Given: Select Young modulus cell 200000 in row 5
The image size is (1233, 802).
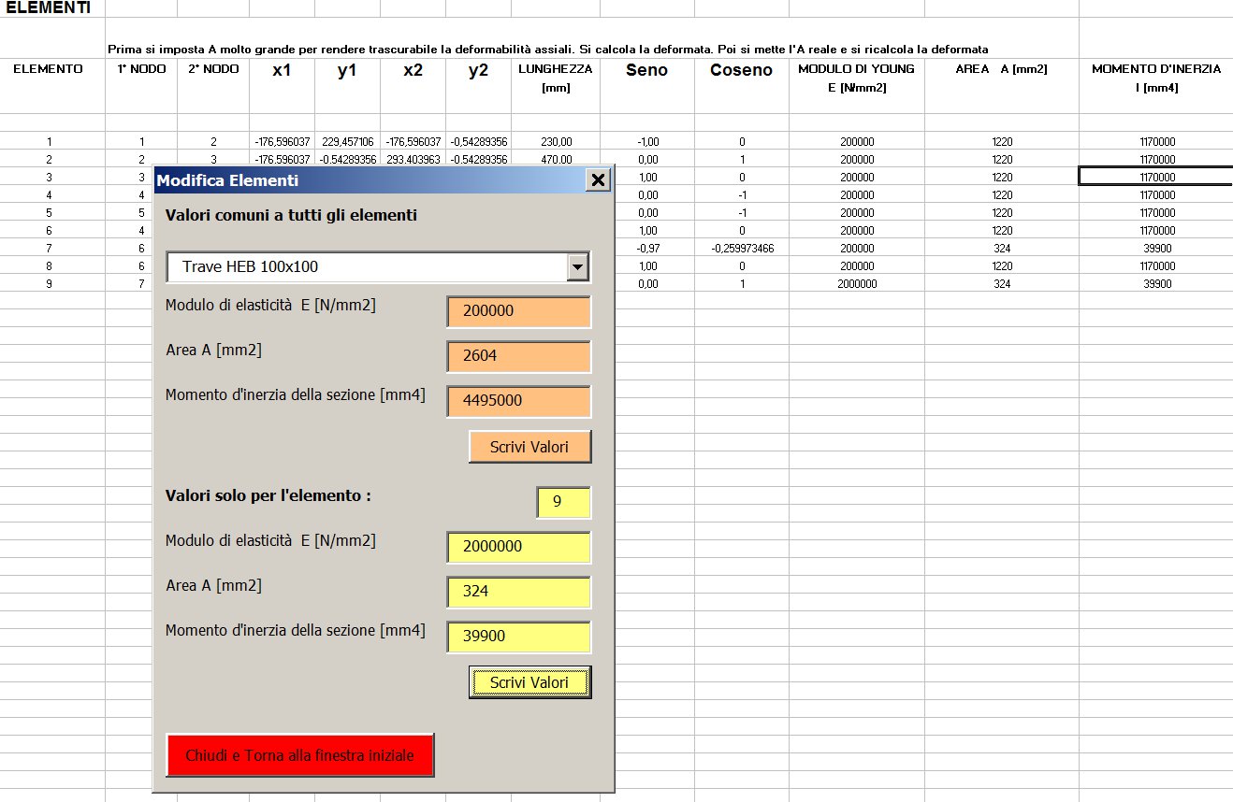Looking at the screenshot, I should [x=857, y=213].
